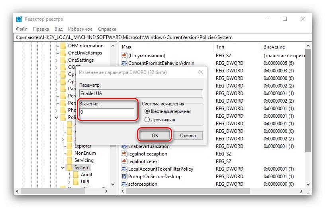
Task: Click values pane scroll down arrow
Action: 308,185
